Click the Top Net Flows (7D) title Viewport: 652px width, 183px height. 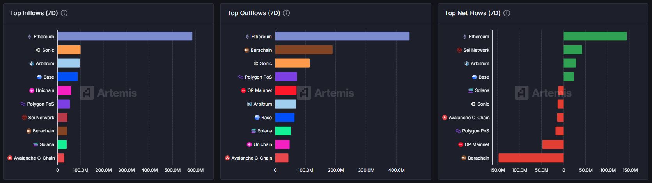(x=473, y=13)
